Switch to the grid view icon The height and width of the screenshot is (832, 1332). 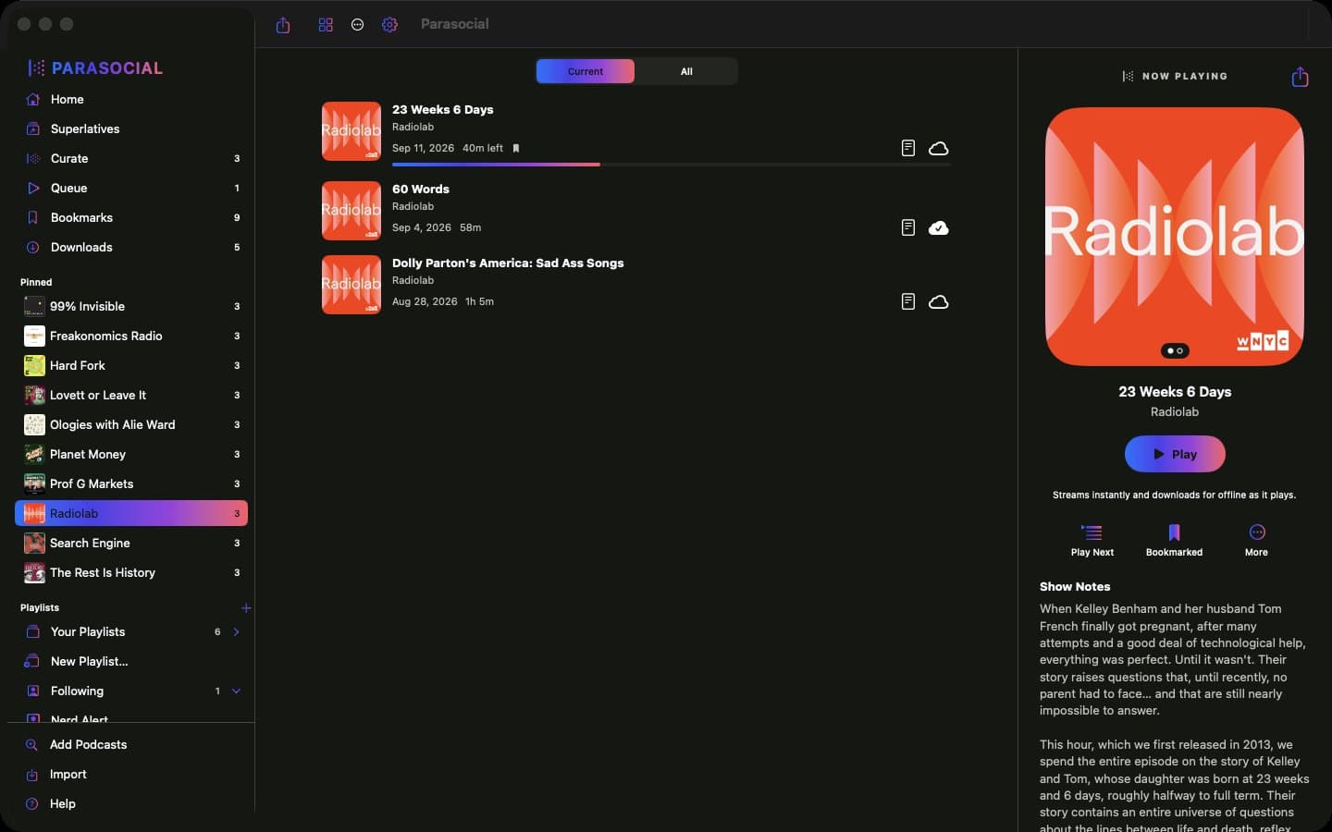click(x=326, y=25)
